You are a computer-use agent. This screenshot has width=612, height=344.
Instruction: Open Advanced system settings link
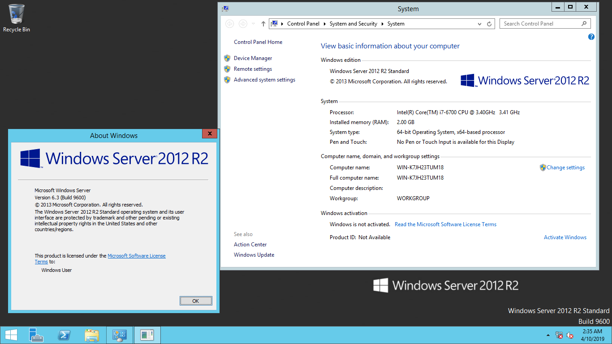pos(264,80)
